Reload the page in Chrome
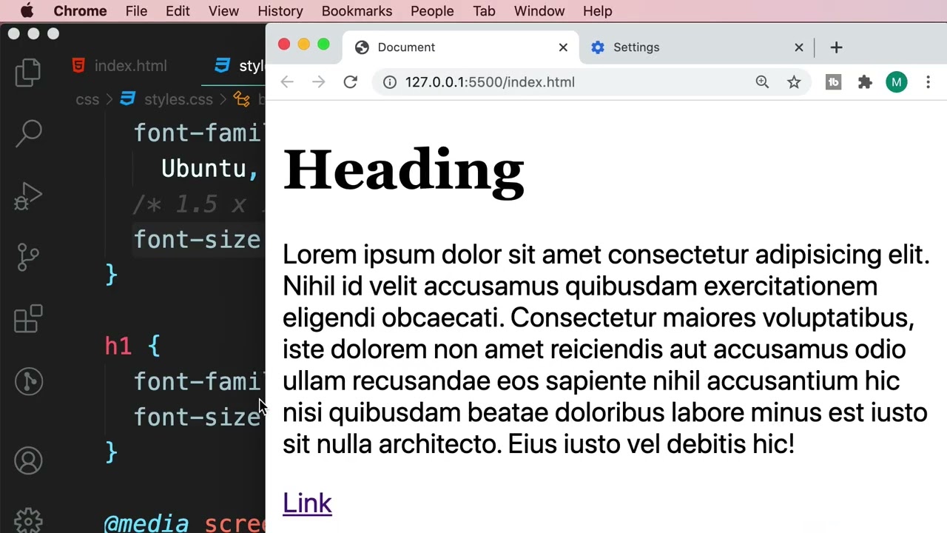 click(351, 82)
